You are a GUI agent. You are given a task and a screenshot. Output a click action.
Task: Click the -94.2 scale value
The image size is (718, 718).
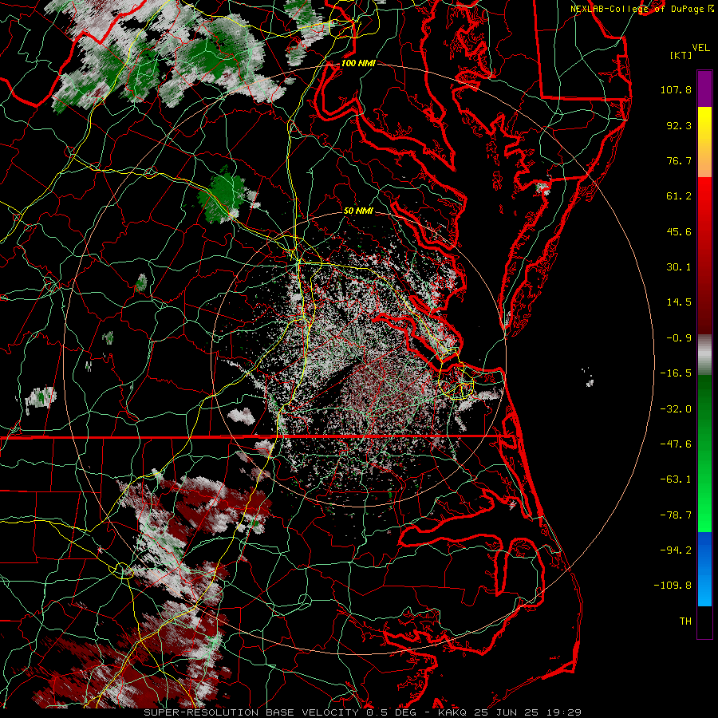pos(676,550)
